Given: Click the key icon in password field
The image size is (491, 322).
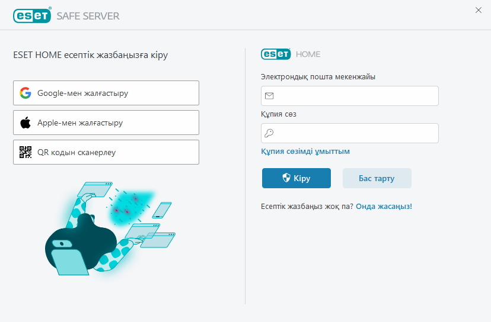Looking at the screenshot, I should 269,133.
